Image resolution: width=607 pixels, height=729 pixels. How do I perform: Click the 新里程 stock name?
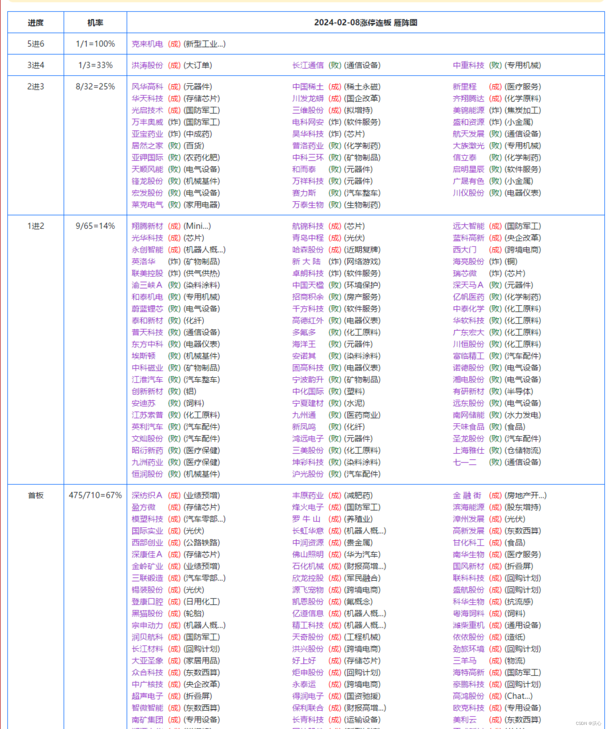pos(464,87)
